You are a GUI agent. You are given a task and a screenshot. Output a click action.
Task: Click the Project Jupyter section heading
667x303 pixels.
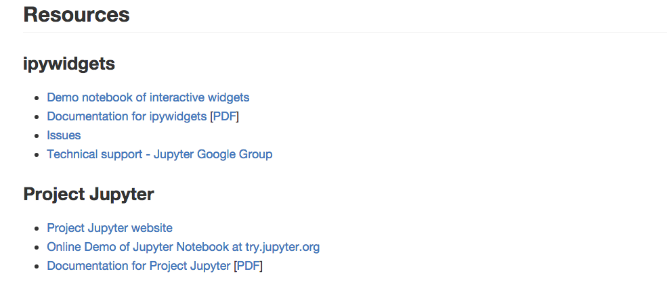[x=89, y=195]
